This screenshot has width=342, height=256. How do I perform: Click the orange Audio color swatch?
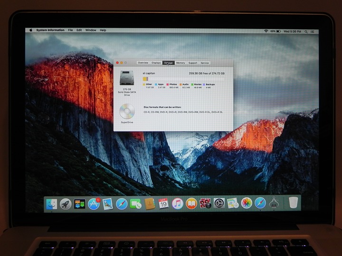(x=180, y=84)
